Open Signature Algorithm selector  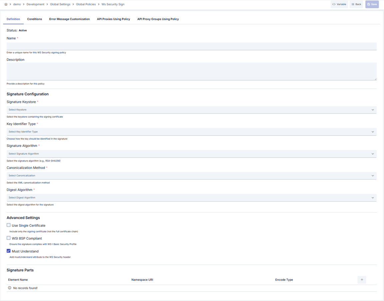point(192,154)
